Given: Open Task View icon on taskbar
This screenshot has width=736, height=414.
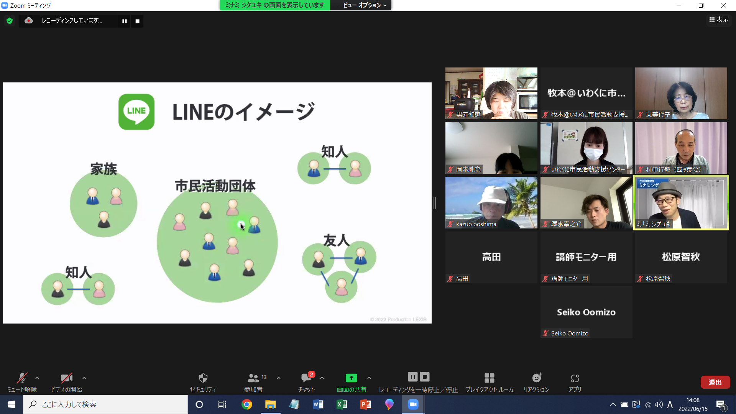Looking at the screenshot, I should point(222,404).
